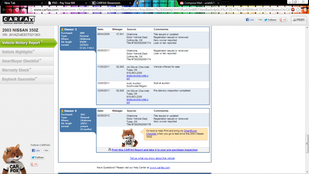Click the printer icon beside Print this CARFAX Report
Screen dimensions: 309x174
click(x=110, y=150)
